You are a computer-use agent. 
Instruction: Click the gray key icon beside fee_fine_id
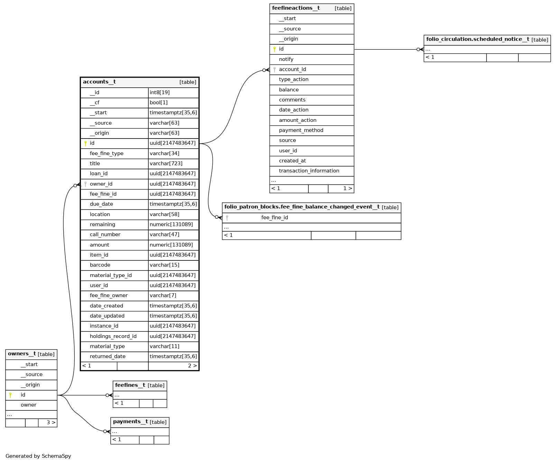tap(227, 218)
